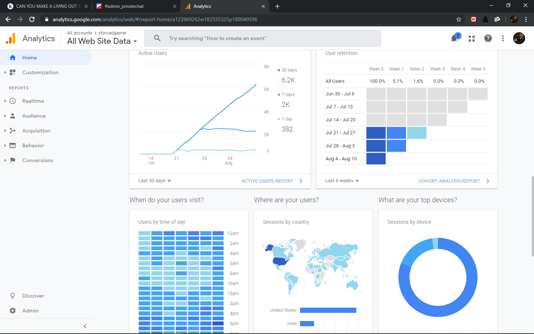Viewport: 534px width, 334px height.
Task: Open the Last 30 days dropdown
Action: pos(155,181)
